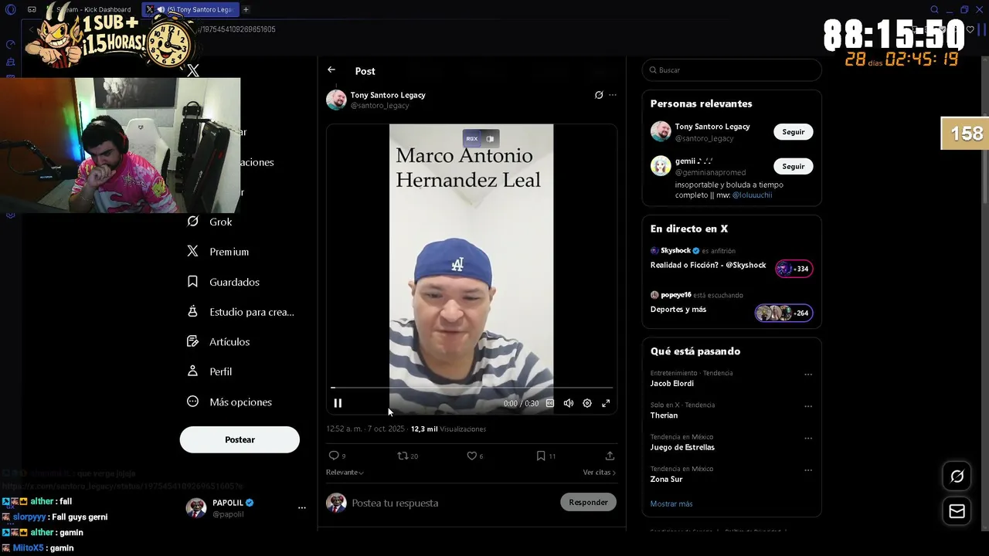Go back using the Post arrow
The image size is (989, 556).
coord(331,69)
